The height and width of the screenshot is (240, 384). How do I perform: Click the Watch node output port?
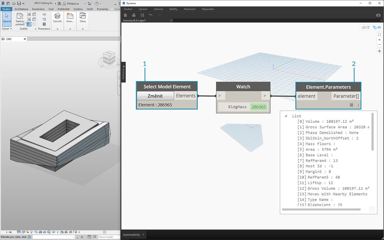(x=265, y=96)
